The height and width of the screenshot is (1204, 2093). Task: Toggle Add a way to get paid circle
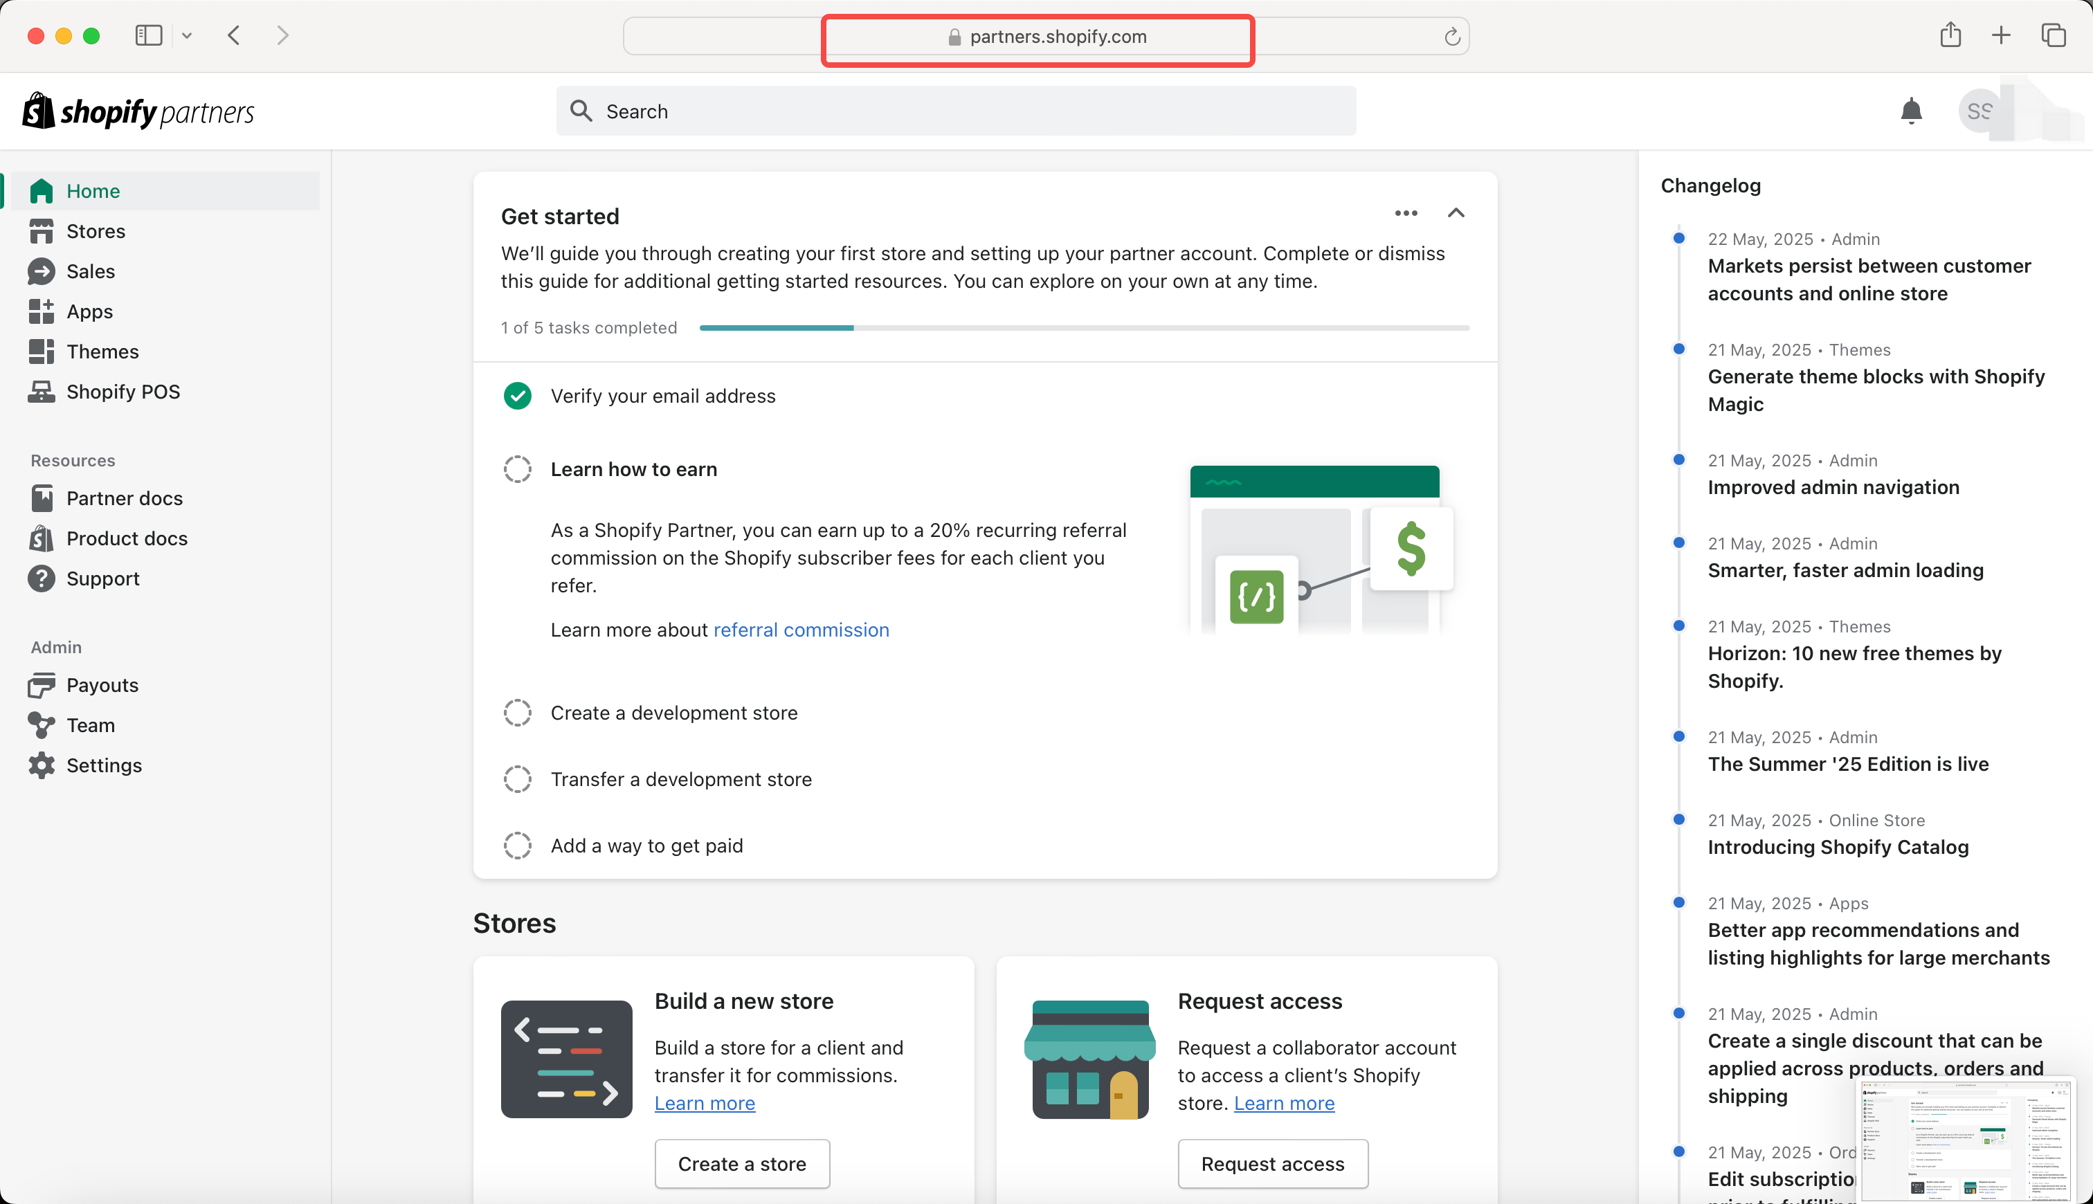coord(518,846)
